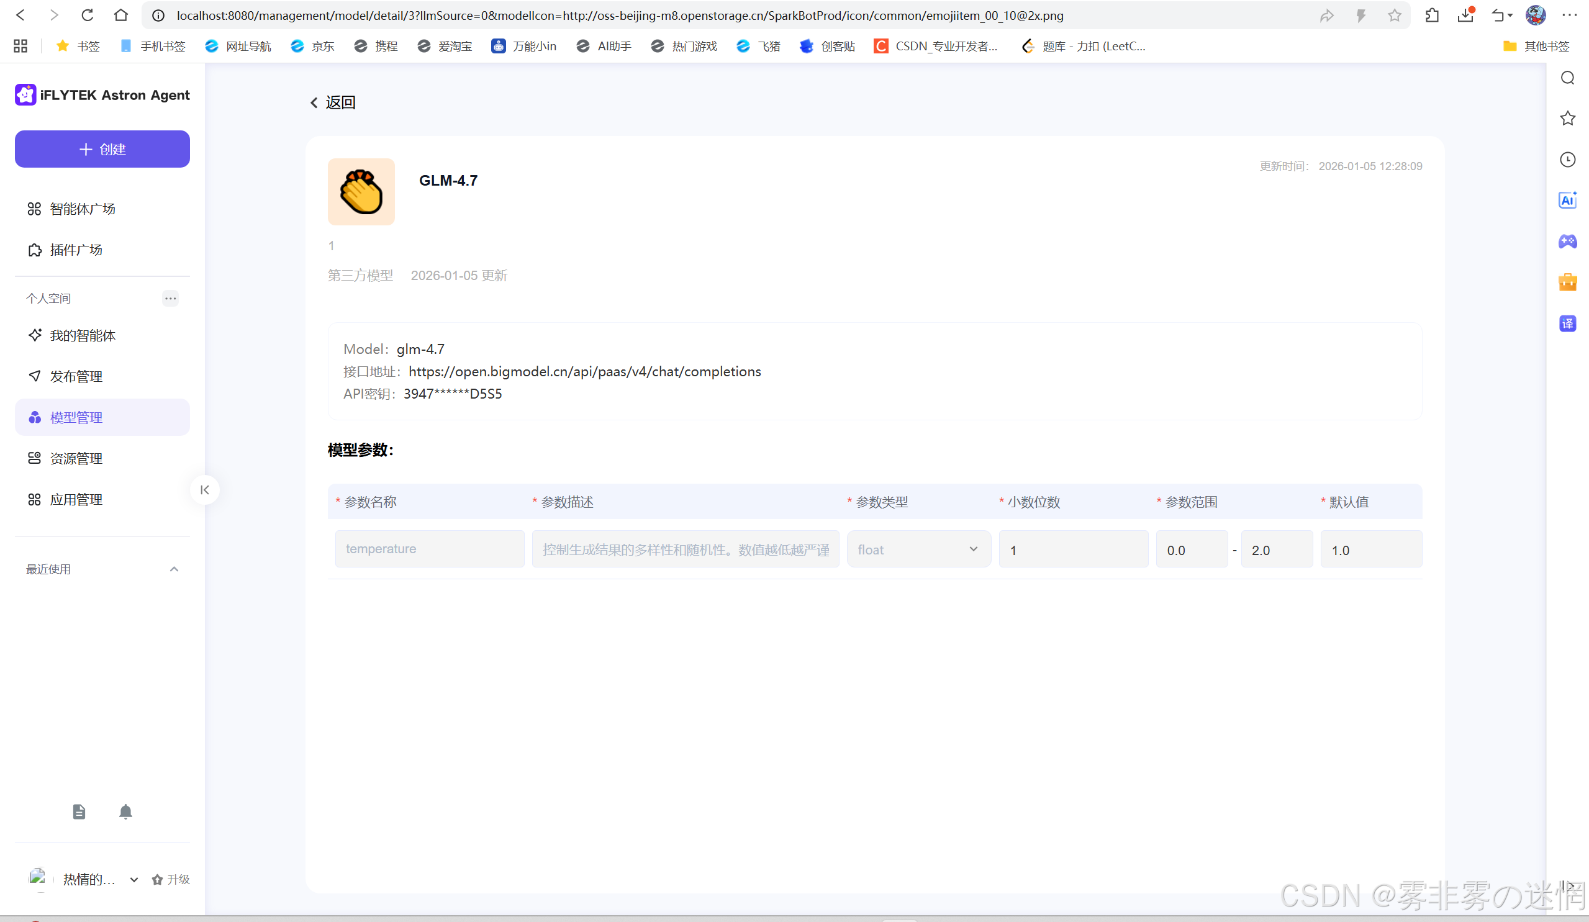Open history clock icon in browser sidebar

(x=1567, y=160)
